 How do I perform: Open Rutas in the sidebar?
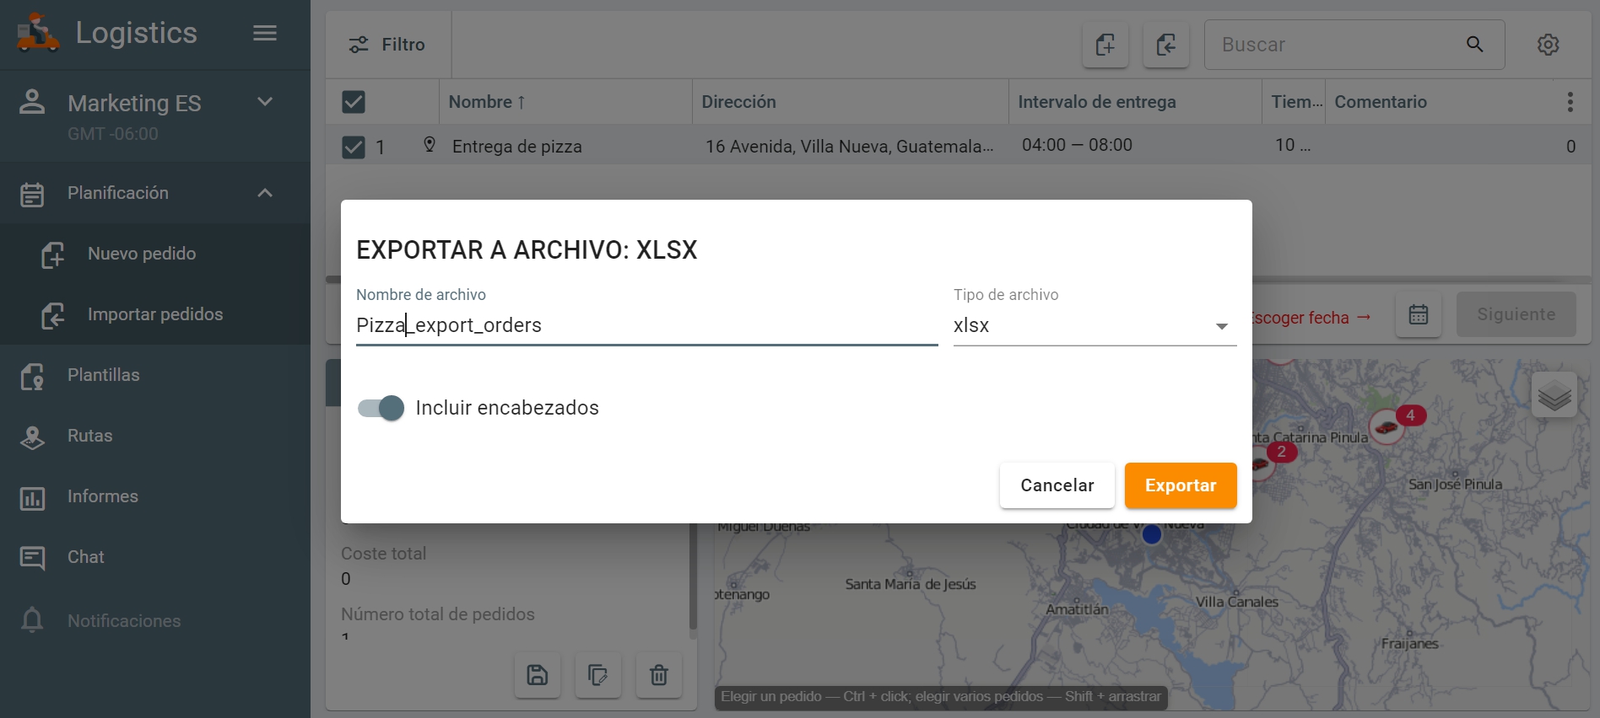90,436
